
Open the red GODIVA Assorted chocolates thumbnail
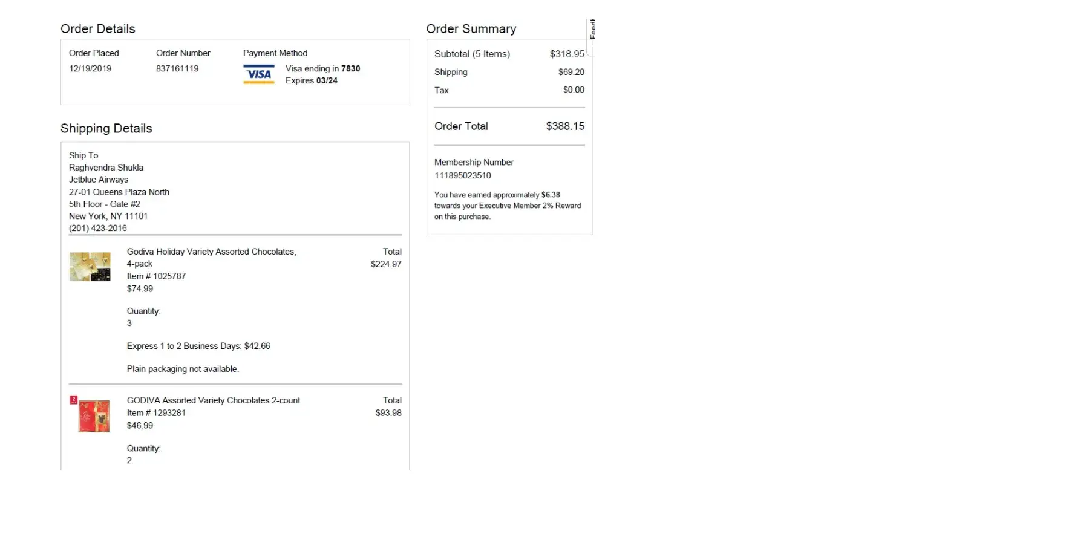94,416
